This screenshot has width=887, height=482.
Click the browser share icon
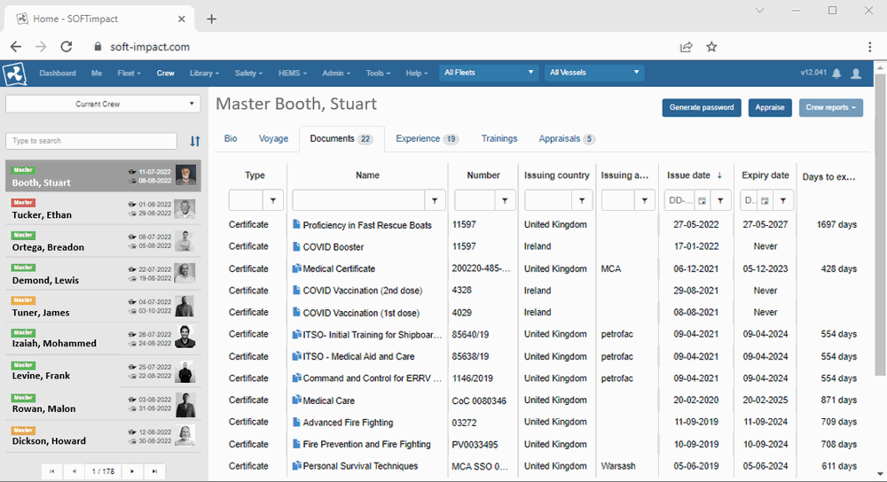(687, 47)
